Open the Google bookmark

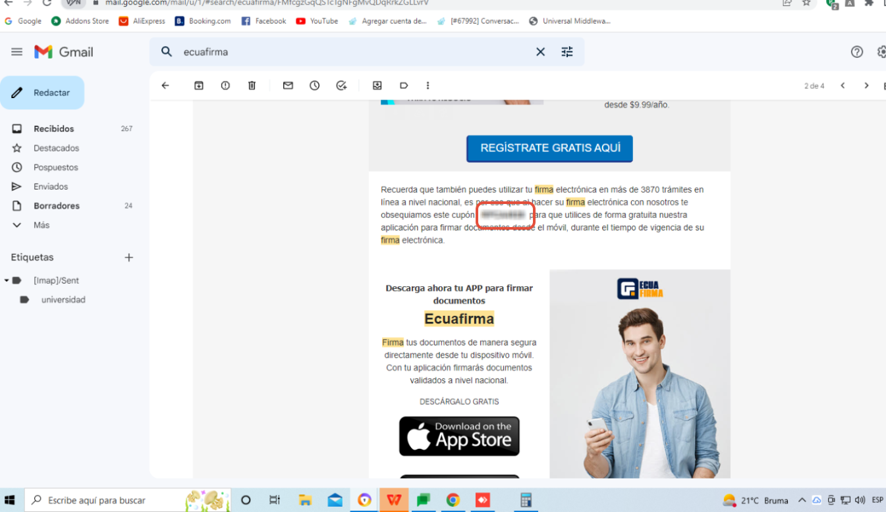pos(22,21)
